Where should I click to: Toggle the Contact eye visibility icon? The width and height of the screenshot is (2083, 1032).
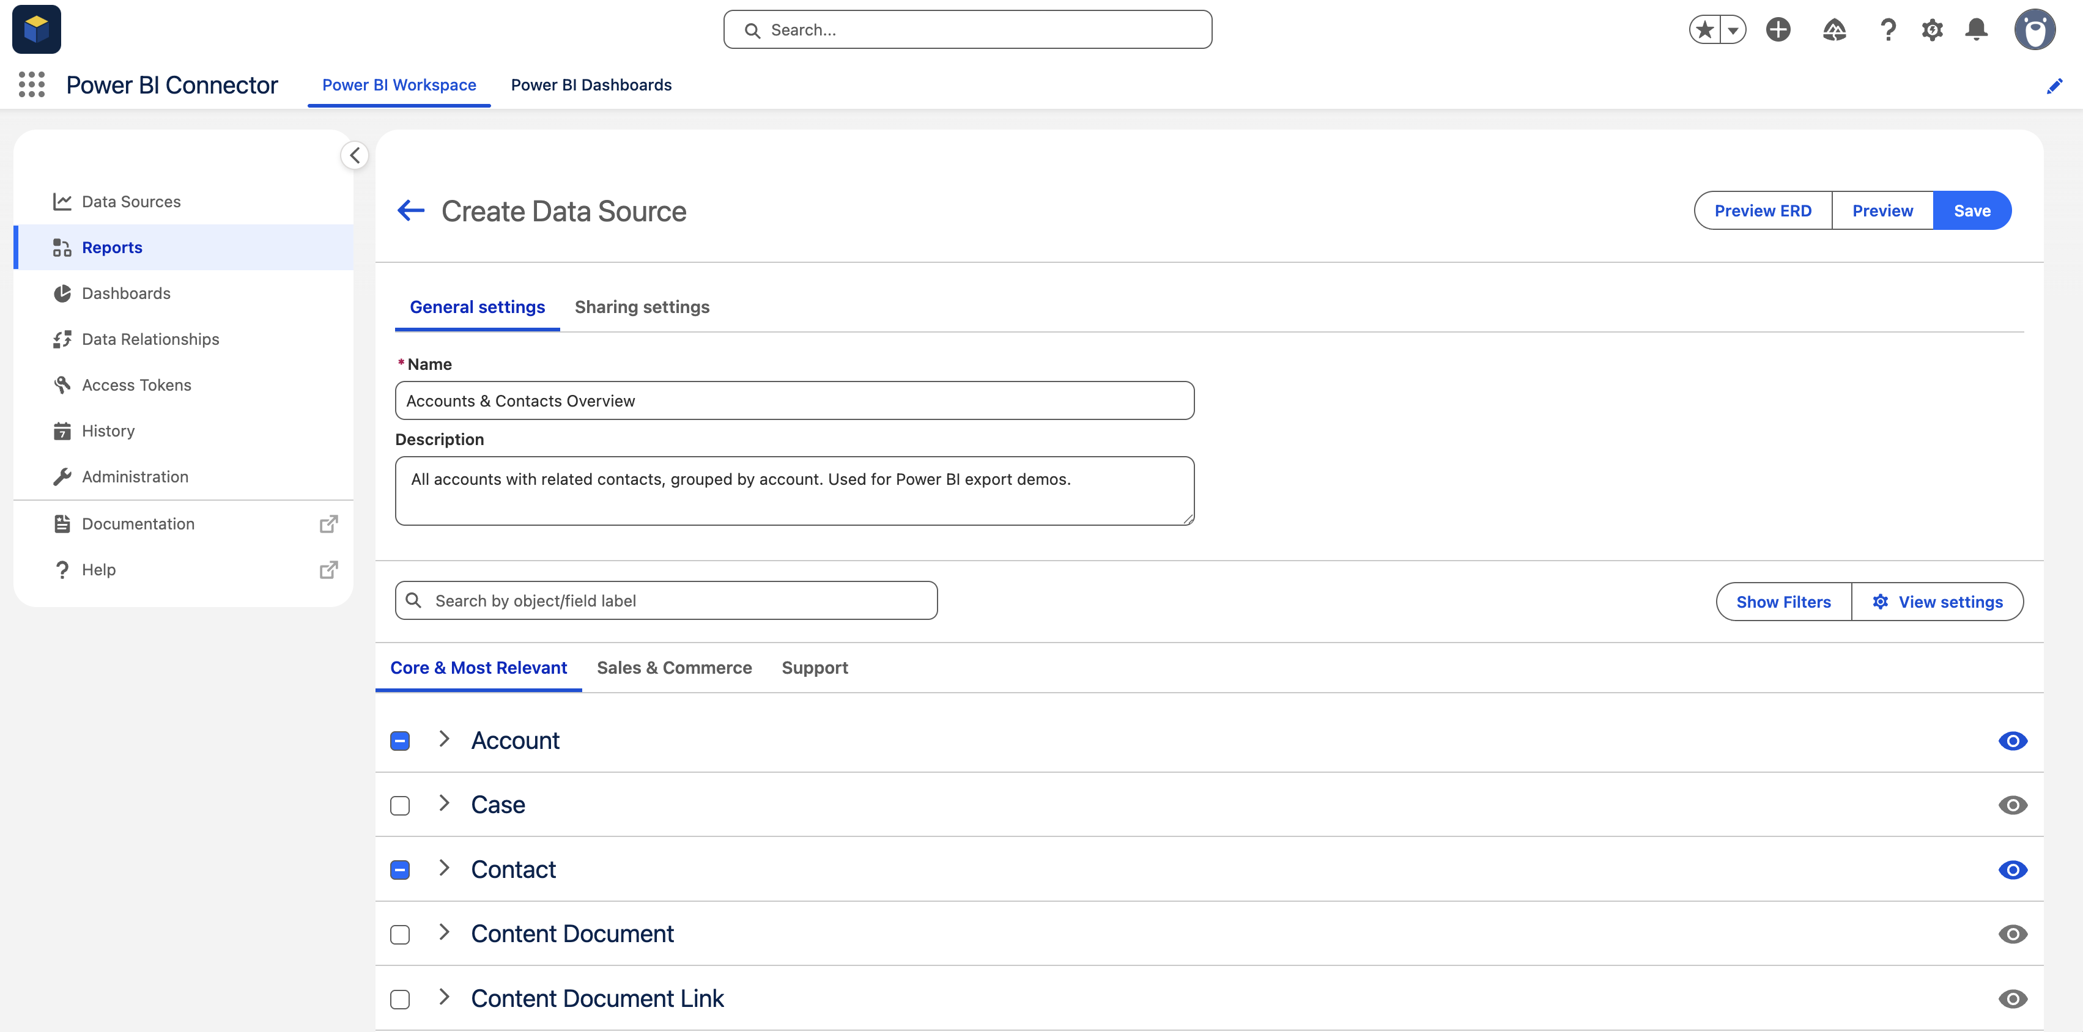[x=2012, y=871]
